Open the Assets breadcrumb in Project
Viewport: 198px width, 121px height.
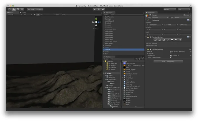click(125, 61)
